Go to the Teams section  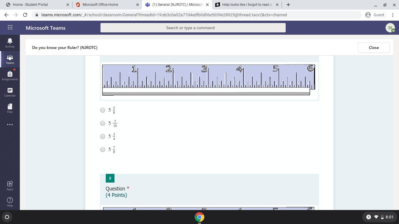[10, 59]
